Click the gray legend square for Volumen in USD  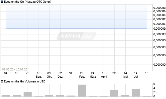[x=2, y=81]
